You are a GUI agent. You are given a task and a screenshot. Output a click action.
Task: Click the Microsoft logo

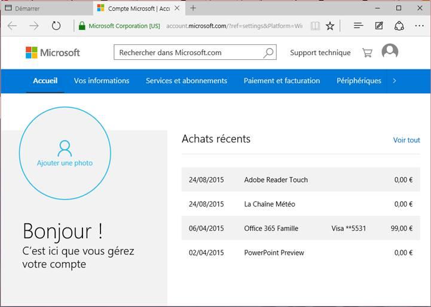(53, 53)
